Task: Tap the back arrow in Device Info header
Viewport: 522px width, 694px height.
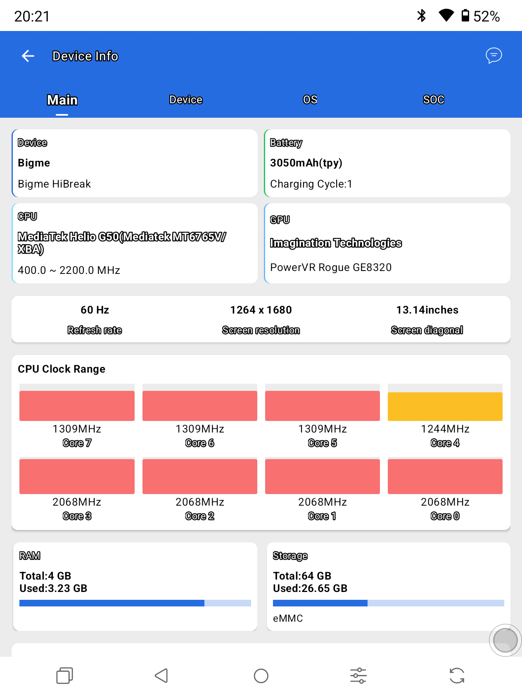Action: [x=28, y=56]
